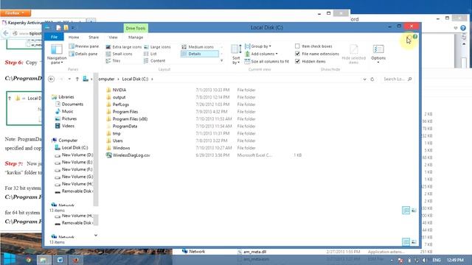
Task: Open the Navigation pane menu
Action: [57, 54]
